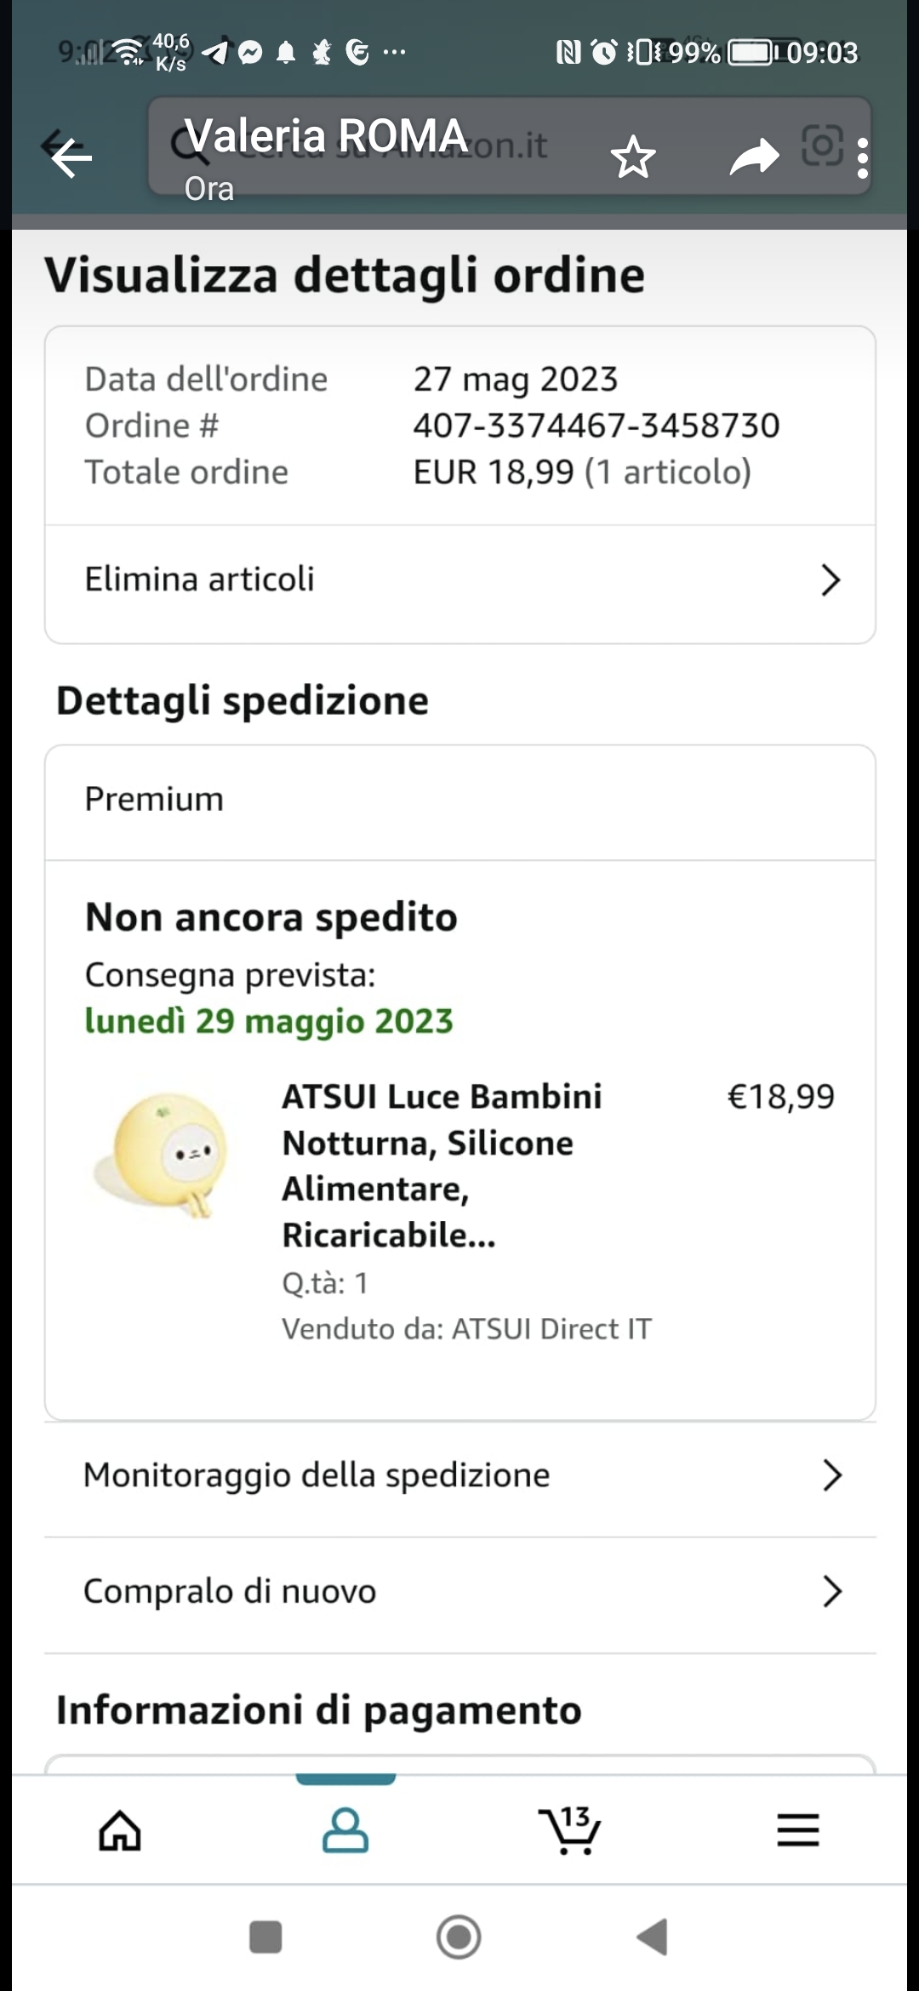Tap the camera lens search icon
919x1991 pixels.
pos(822,146)
